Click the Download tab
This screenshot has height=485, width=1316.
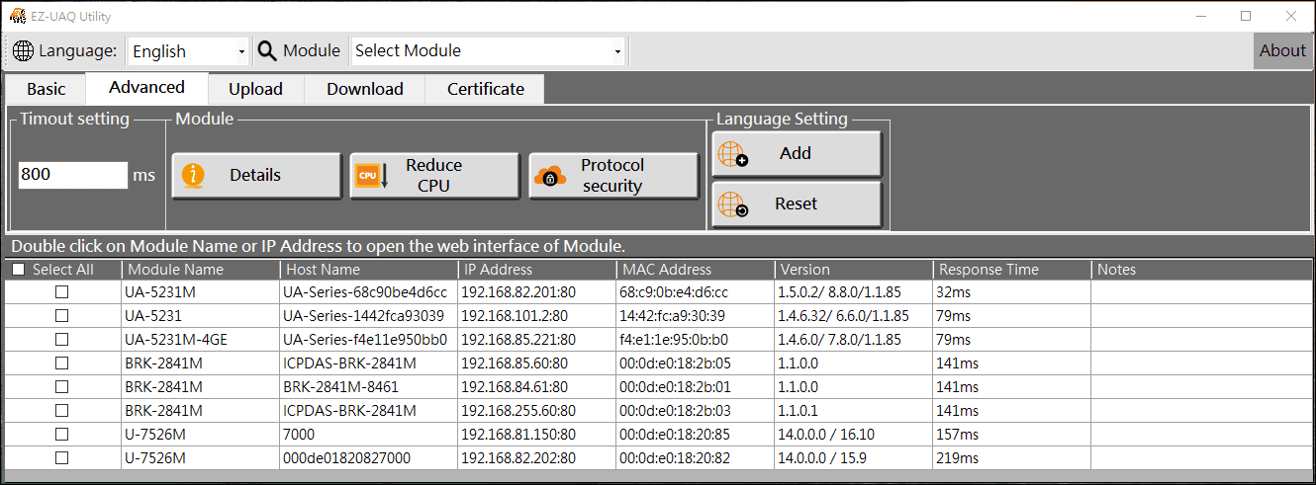coord(365,89)
